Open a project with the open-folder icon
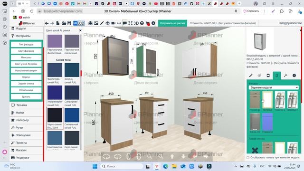Image resolution: width=304 pixels, height=171 pixels. pyautogui.click(x=64, y=23)
